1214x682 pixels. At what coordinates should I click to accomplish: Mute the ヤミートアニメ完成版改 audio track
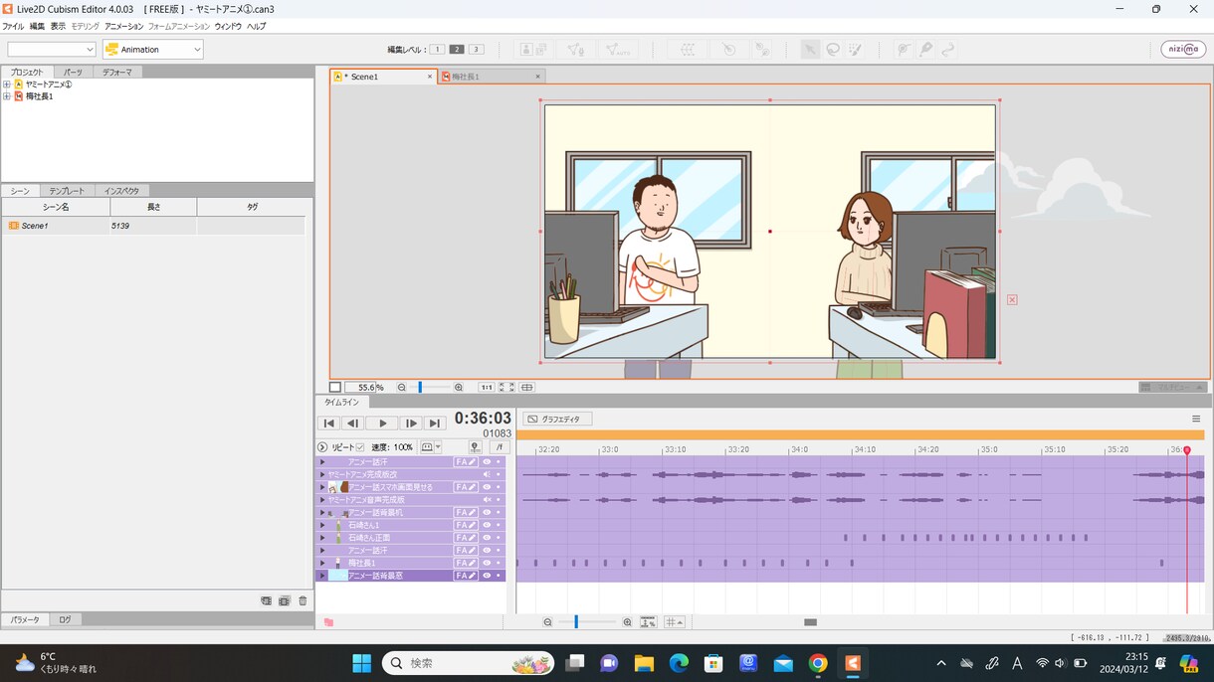[488, 474]
